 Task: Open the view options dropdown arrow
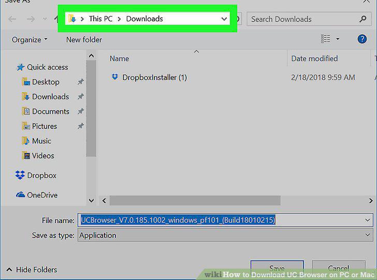(338, 39)
